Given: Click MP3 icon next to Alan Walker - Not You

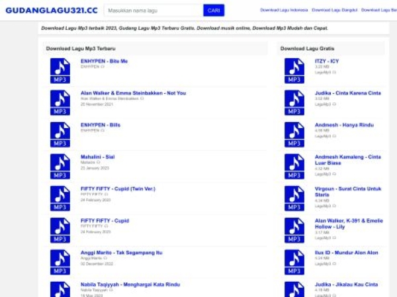Looking at the screenshot, I should click(x=60, y=102).
